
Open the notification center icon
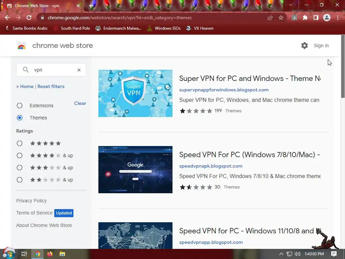click(x=334, y=254)
